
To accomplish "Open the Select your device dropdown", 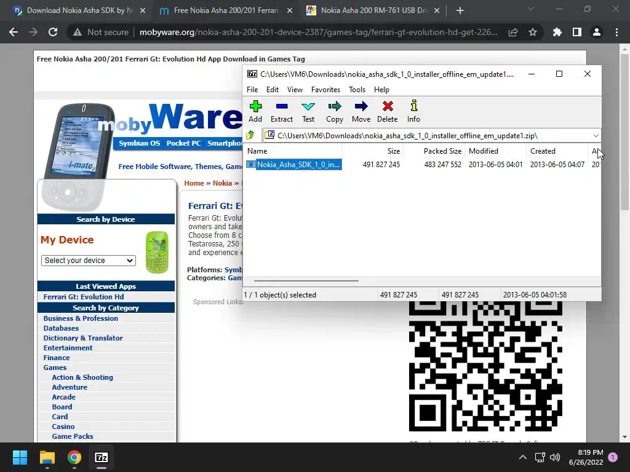I will click(x=89, y=261).
